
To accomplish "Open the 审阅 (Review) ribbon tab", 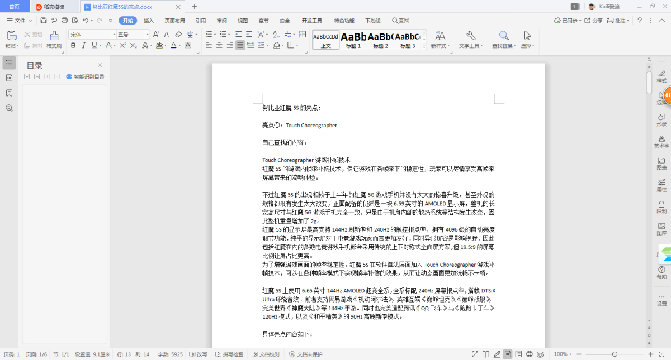I will tap(222, 21).
